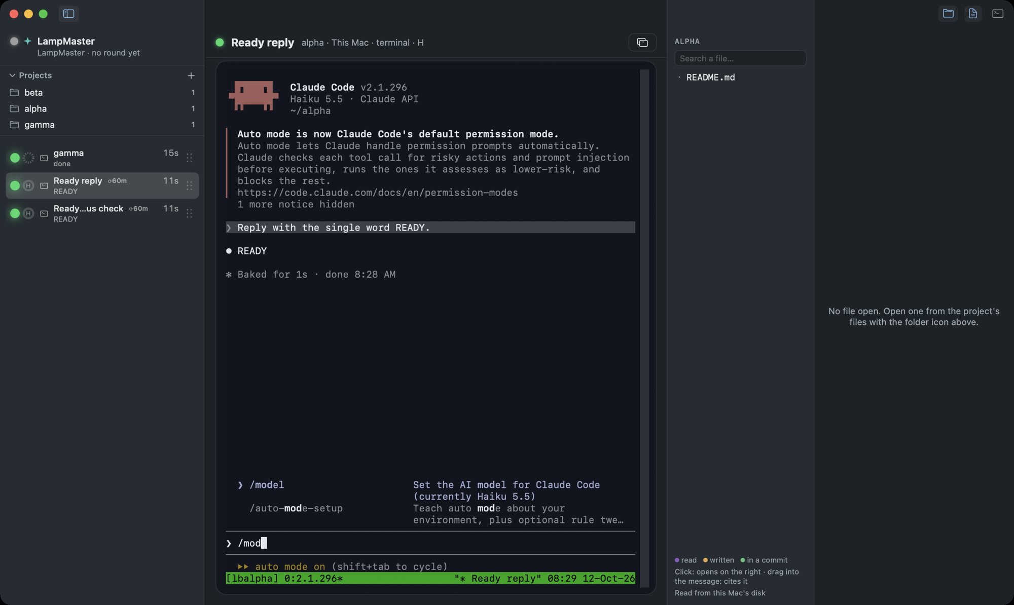Click the Ready reply header title
This screenshot has height=605, width=1014.
(x=262, y=43)
